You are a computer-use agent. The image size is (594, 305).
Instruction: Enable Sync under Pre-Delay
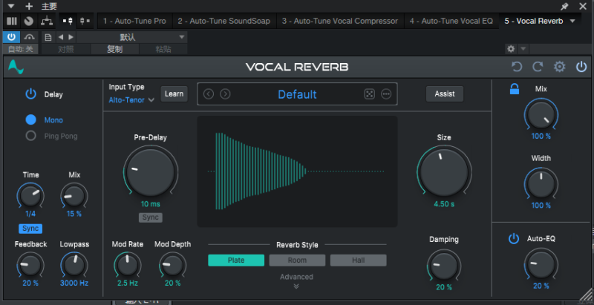tap(151, 217)
